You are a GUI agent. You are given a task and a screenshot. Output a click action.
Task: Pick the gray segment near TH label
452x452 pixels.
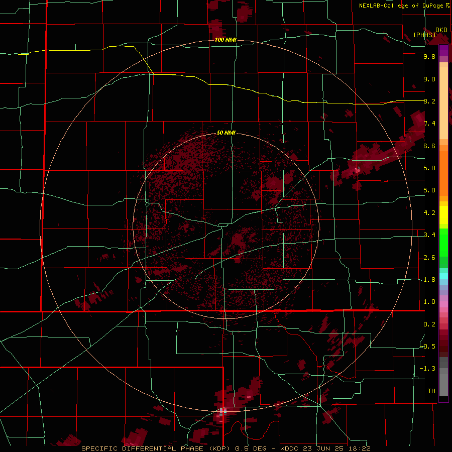(443, 386)
